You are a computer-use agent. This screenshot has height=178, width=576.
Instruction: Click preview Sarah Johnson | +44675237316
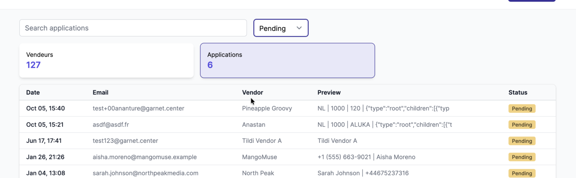point(363,173)
